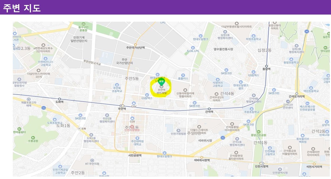The width and height of the screenshot is (331, 179).
Task: Click the S-OIL LPG gas station icon
Action: click(193, 47)
